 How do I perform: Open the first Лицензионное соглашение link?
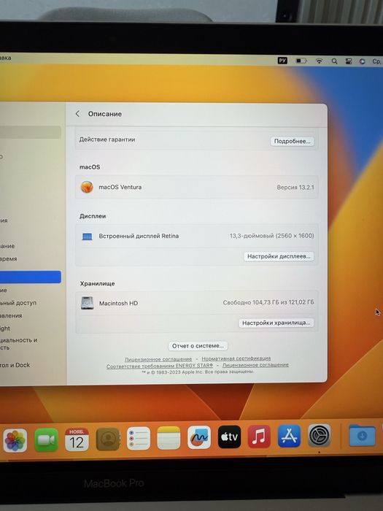[x=158, y=359]
